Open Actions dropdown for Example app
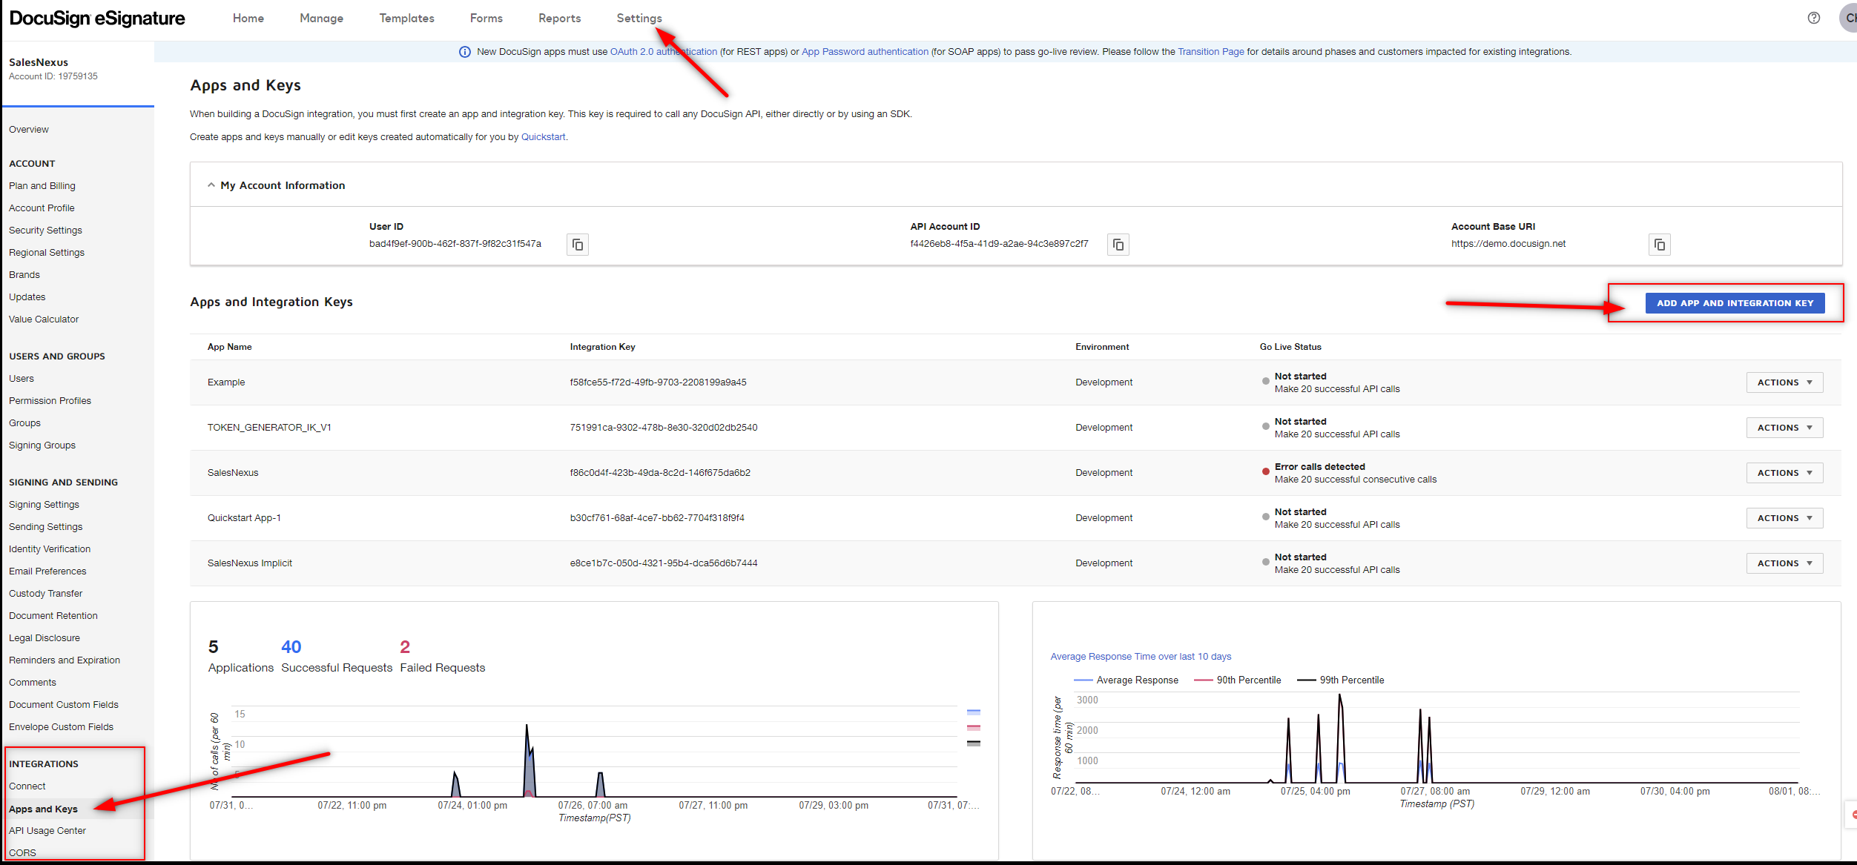 [x=1784, y=382]
